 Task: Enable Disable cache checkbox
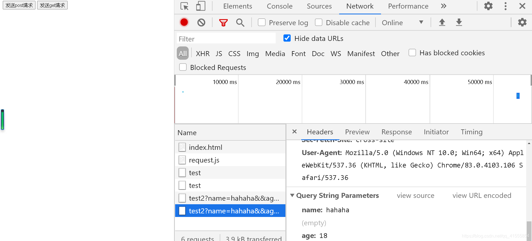click(319, 22)
